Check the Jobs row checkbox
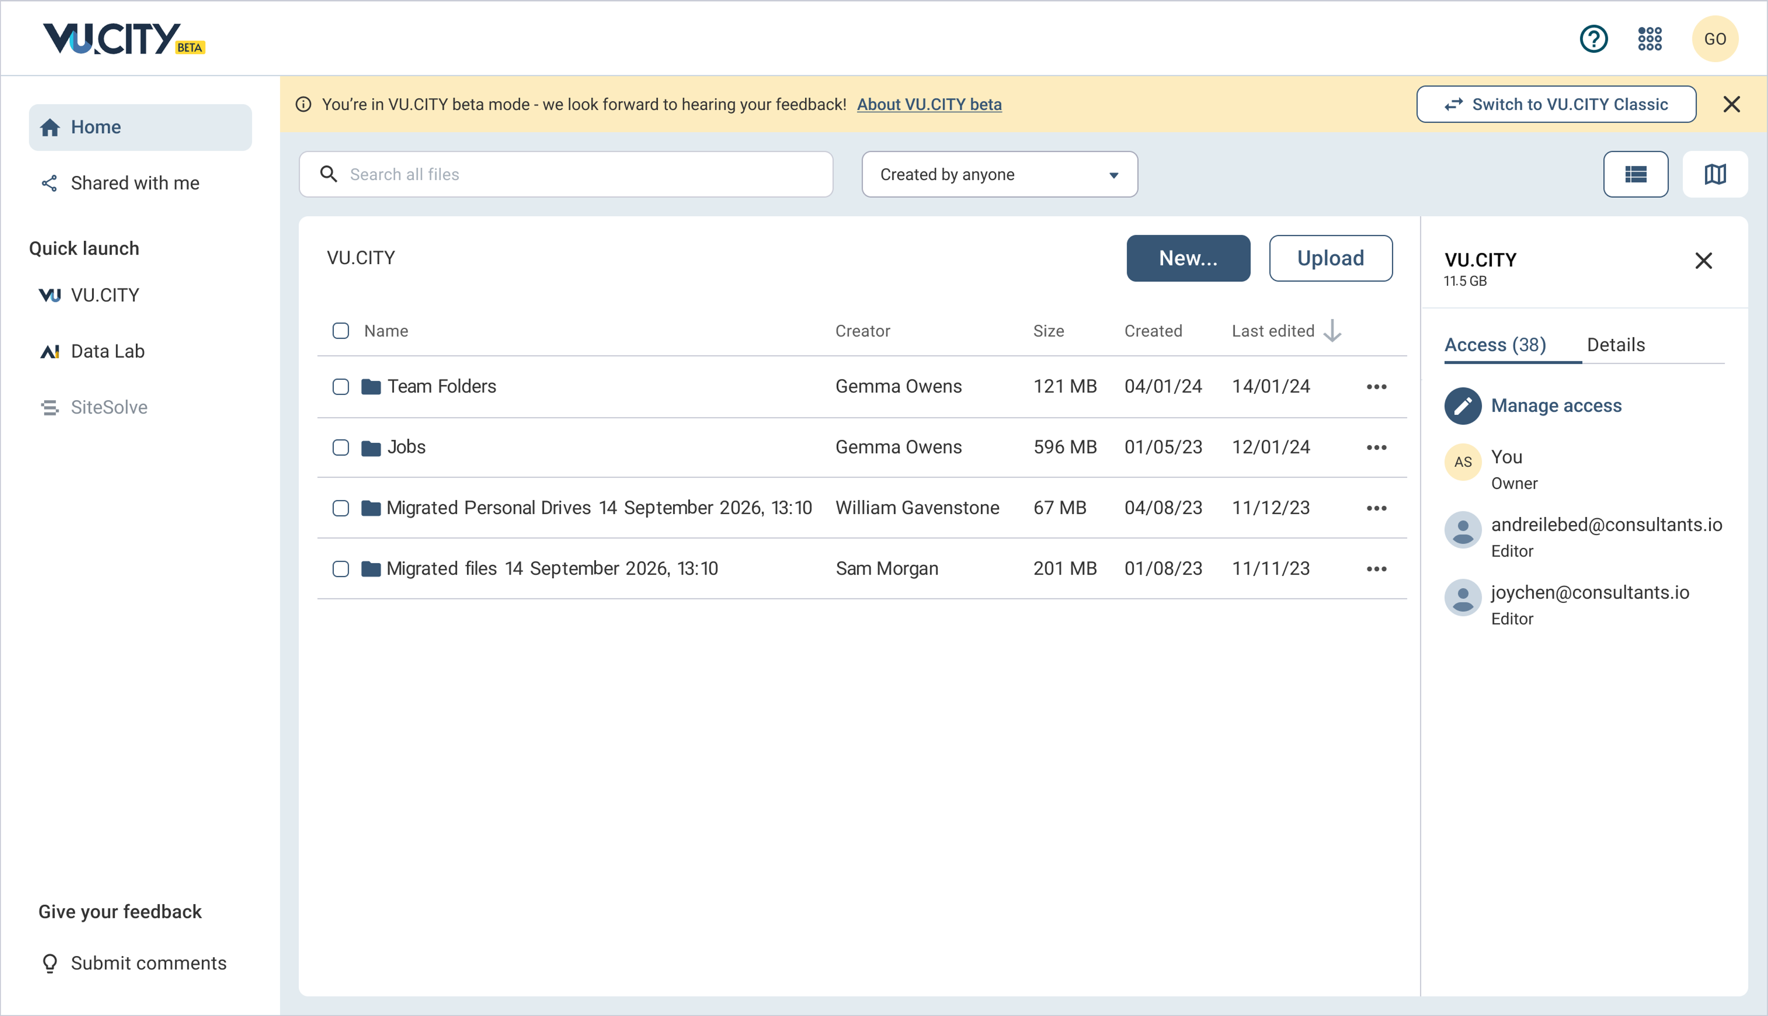The width and height of the screenshot is (1768, 1016). click(341, 447)
